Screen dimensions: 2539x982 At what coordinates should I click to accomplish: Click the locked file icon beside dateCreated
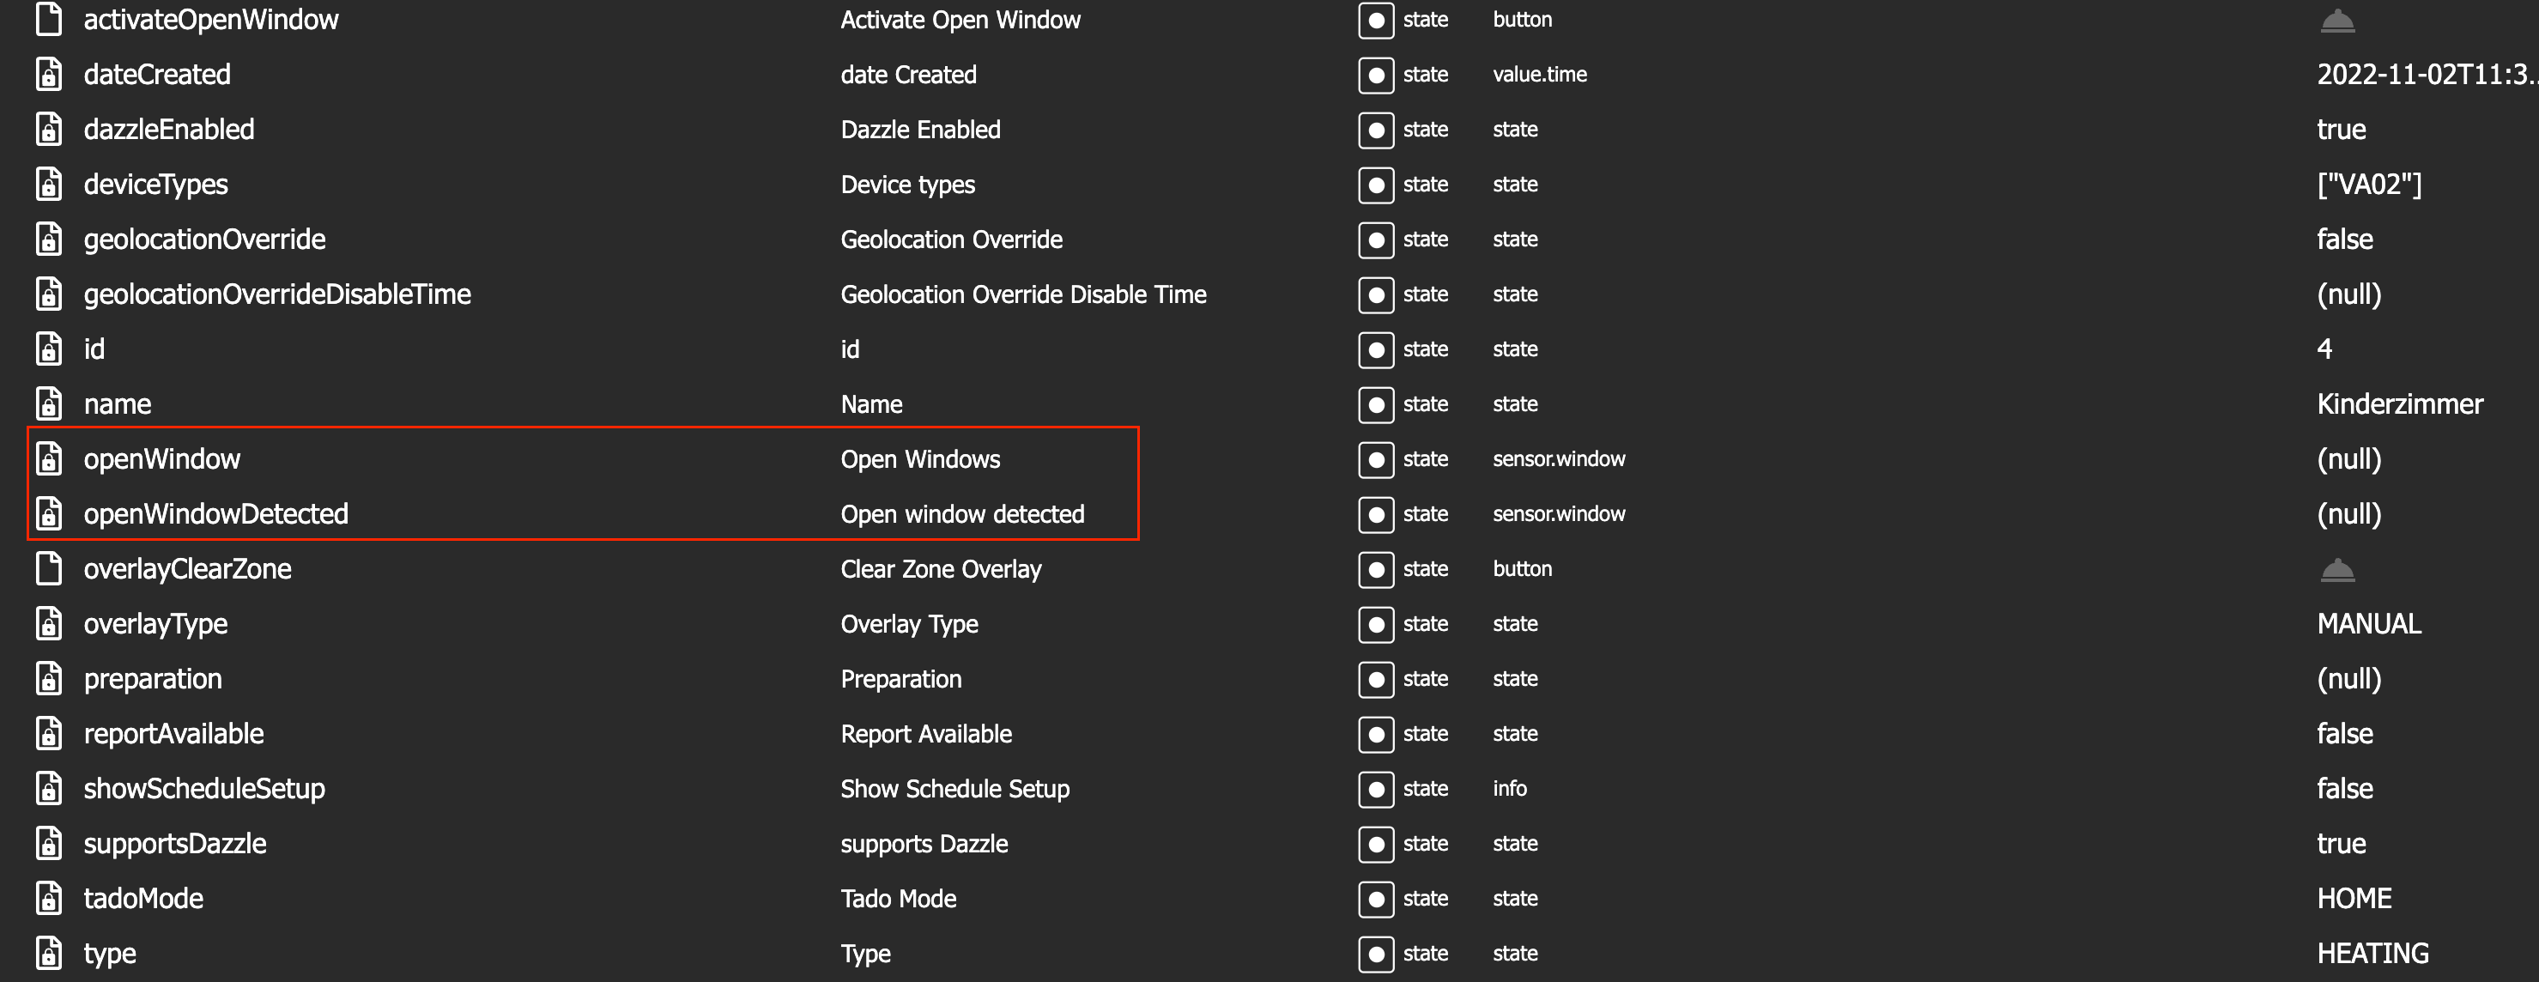pyautogui.click(x=48, y=75)
